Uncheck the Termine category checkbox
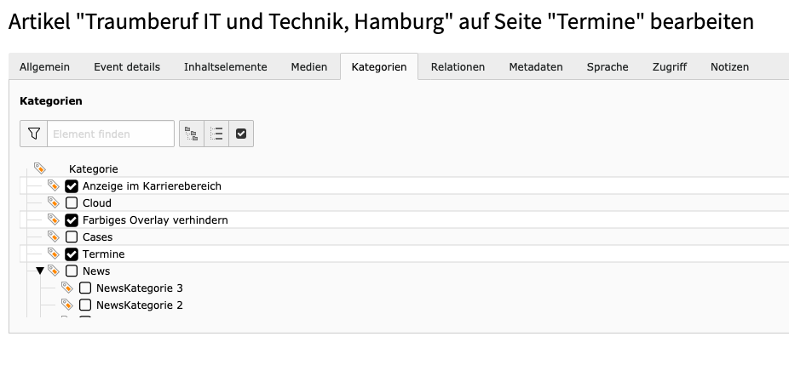Screen dimensions: 789x365 pos(72,254)
